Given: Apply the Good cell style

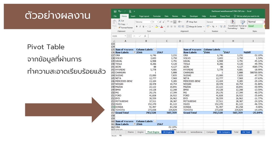Looking at the screenshot, I should pyautogui.click(x=255, y=26).
